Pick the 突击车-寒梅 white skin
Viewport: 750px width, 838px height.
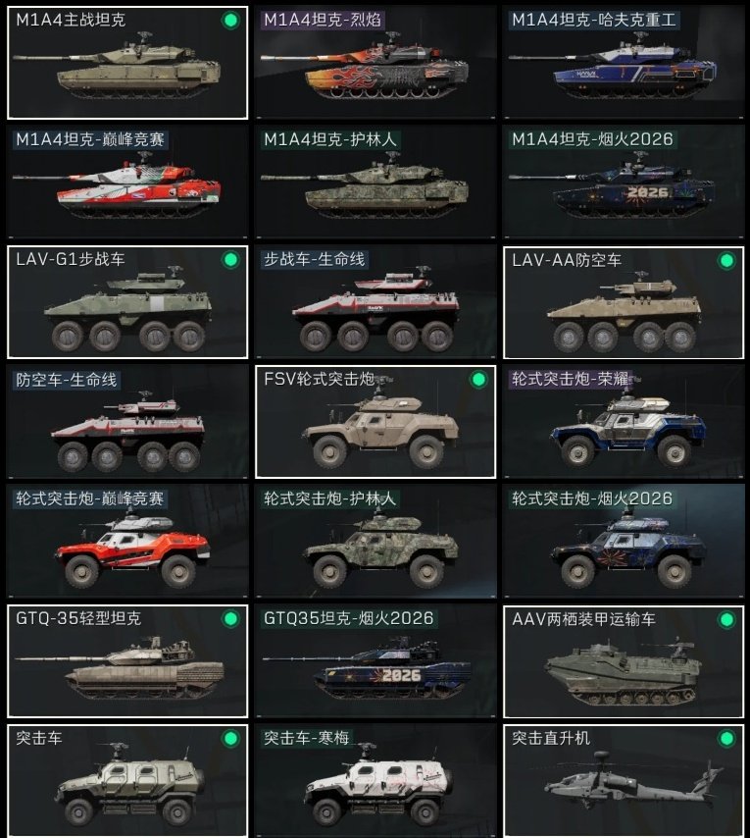coord(375,781)
